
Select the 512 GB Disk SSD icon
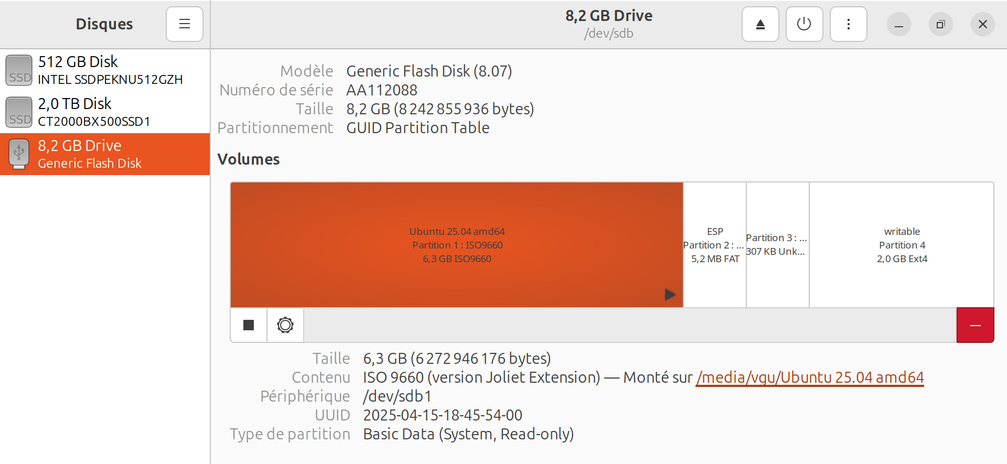[19, 70]
